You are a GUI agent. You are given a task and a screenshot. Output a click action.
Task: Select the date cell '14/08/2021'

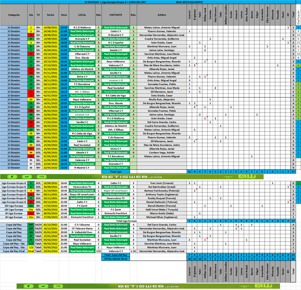(50, 28)
